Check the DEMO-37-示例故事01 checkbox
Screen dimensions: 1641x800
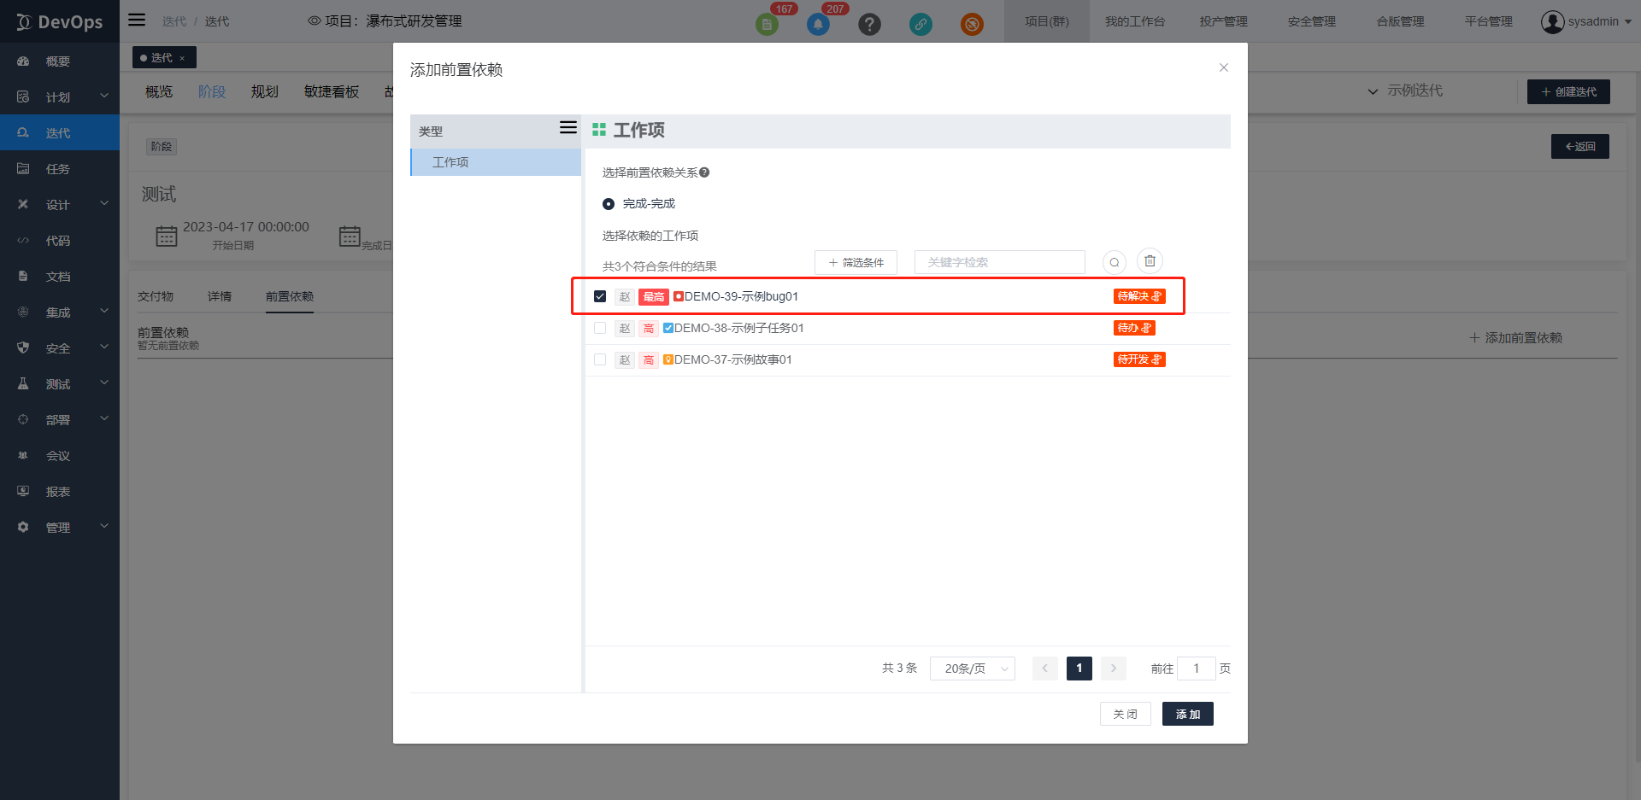[600, 359]
